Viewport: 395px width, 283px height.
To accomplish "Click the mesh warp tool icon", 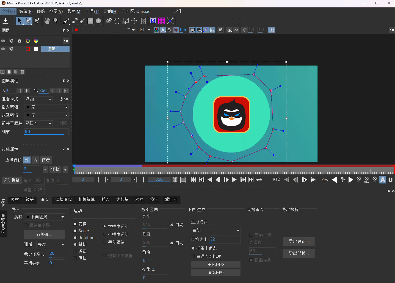I will (x=143, y=21).
